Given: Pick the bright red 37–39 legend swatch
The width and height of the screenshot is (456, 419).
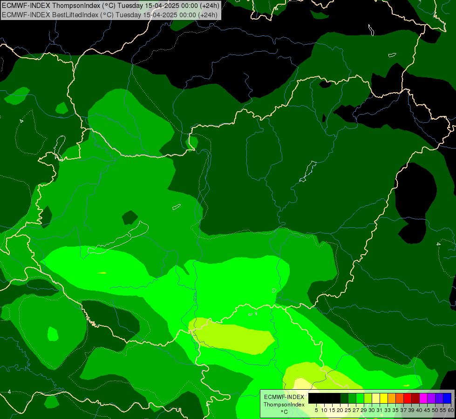Looking at the screenshot, I should pyautogui.click(x=408, y=398).
